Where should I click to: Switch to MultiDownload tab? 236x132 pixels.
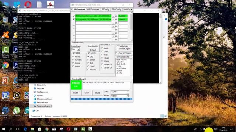(x=126, y=9)
